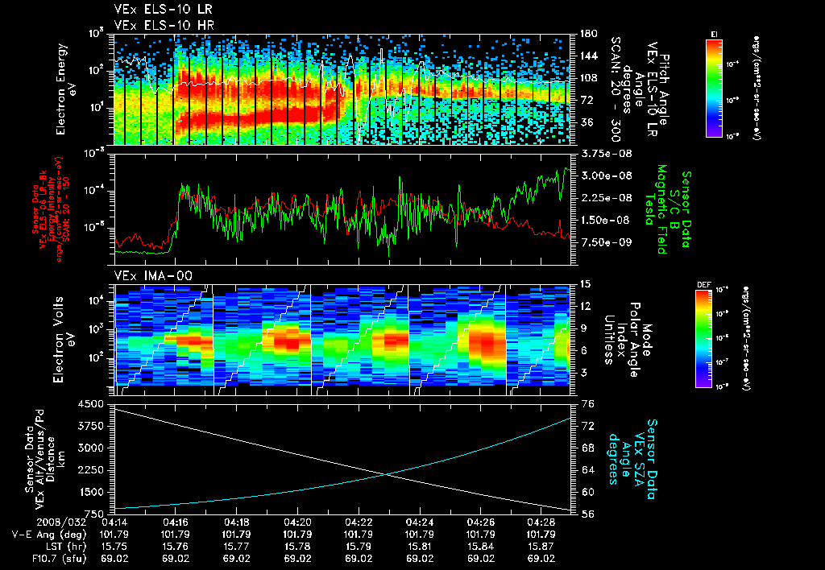Click the LST value 15.77
Image resolution: width=825 pixels, height=570 pixels.
[237, 547]
